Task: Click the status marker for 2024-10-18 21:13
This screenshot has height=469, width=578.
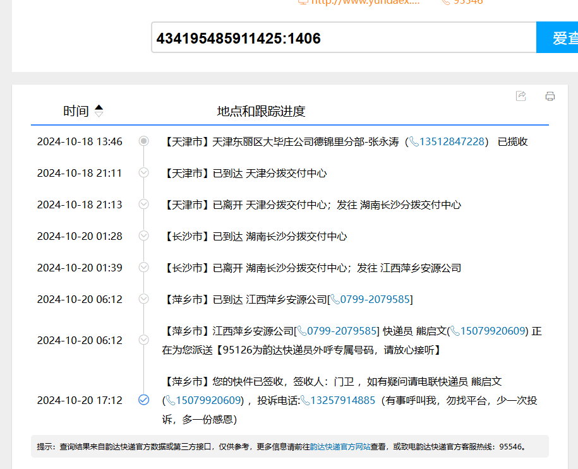Action: [x=144, y=204]
